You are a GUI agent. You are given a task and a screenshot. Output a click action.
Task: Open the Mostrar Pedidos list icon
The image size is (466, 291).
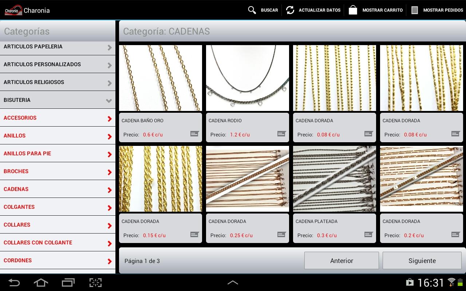[414, 10]
